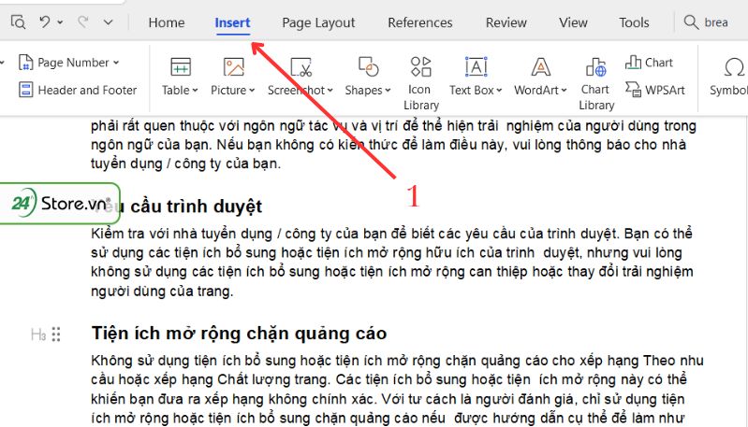Click the heading 'Tiện ích mở rộng chặn quảng cáo'

click(239, 334)
